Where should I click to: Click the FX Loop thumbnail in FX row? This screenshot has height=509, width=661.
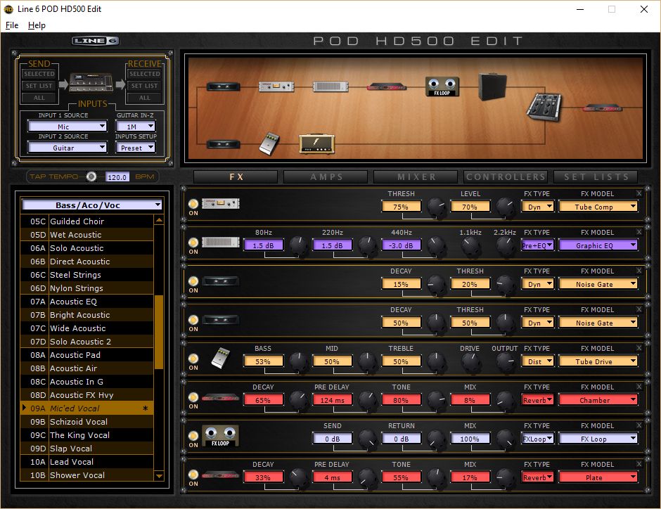tap(221, 436)
